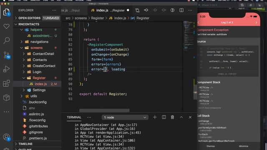Switch to the index.js Input tab
The height and width of the screenshot is (150, 267).
coord(74,10)
